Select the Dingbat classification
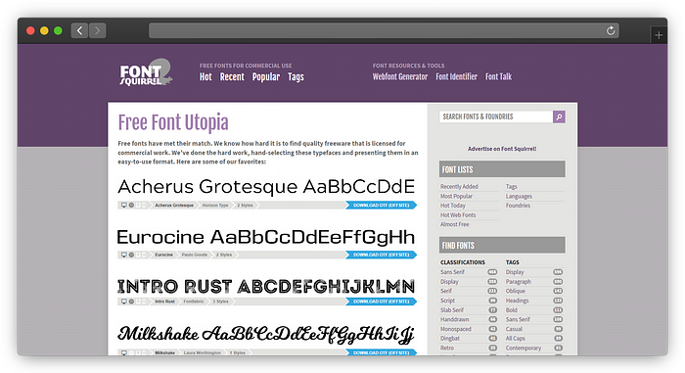 click(450, 339)
